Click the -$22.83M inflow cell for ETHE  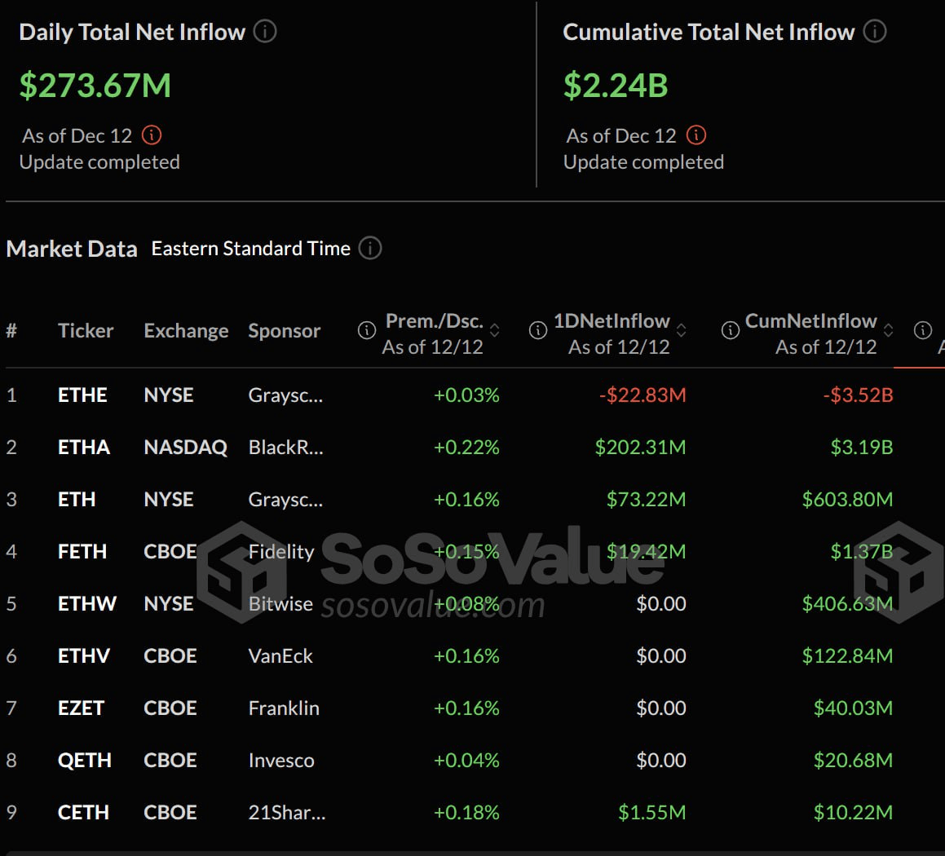click(643, 395)
